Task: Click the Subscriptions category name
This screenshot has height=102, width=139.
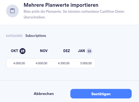Action: pyautogui.click(x=36, y=36)
